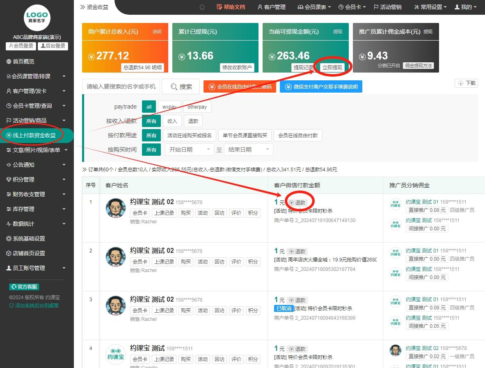Click the merchant LOGO image
Viewport: 485px width, 368px height.
click(37, 18)
